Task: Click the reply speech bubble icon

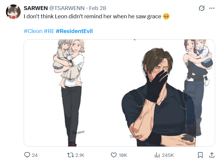Action: tap(27, 155)
